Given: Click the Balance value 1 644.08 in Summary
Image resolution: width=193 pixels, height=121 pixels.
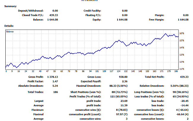Looking at the screenshot, I should [x=53, y=20].
